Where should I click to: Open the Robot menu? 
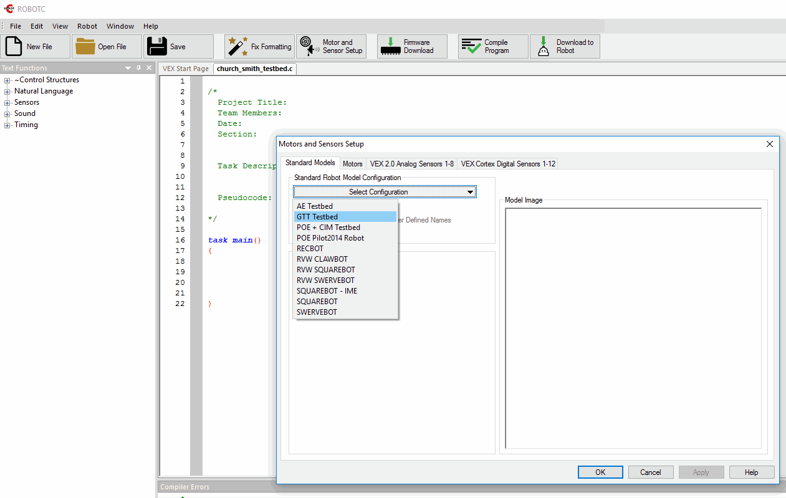[87, 26]
